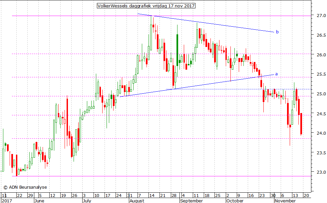Click the September month label

pyautogui.click(x=191, y=201)
